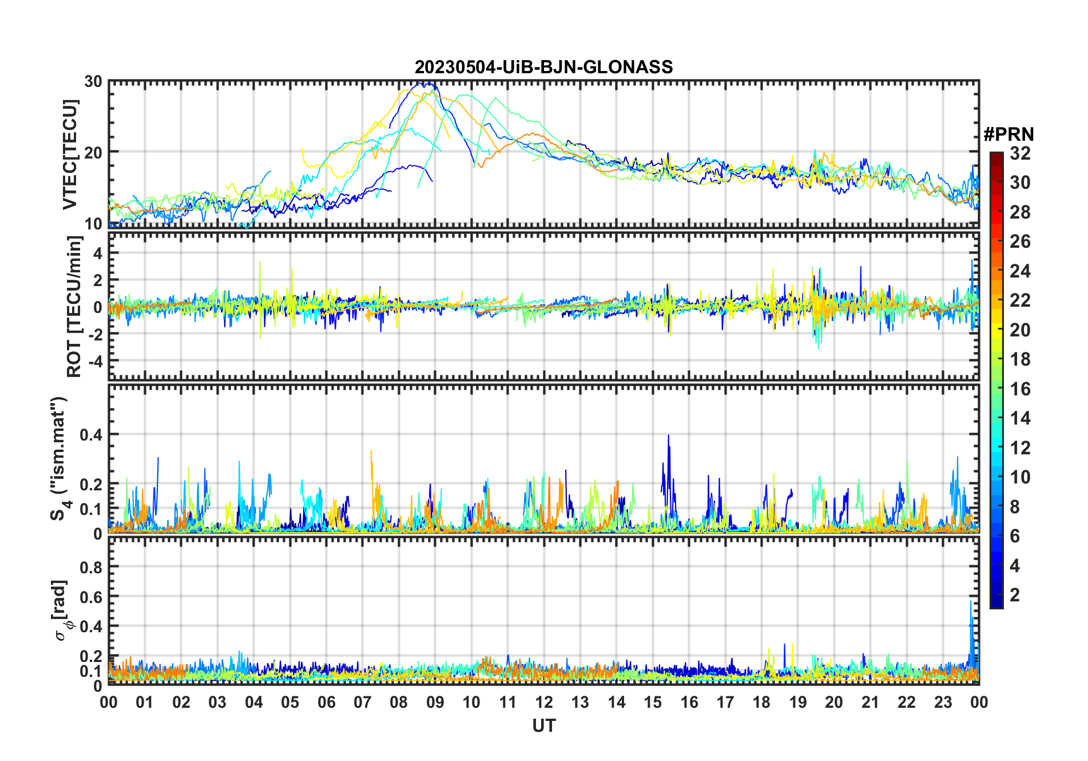Click the 12 hour tick on the x-axis
Viewport: 1088px width, 761px height.
(x=544, y=702)
